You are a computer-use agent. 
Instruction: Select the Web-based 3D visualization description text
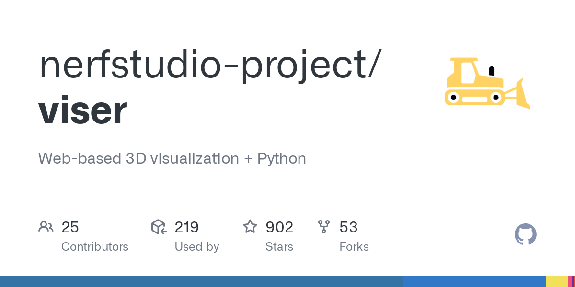coord(172,158)
